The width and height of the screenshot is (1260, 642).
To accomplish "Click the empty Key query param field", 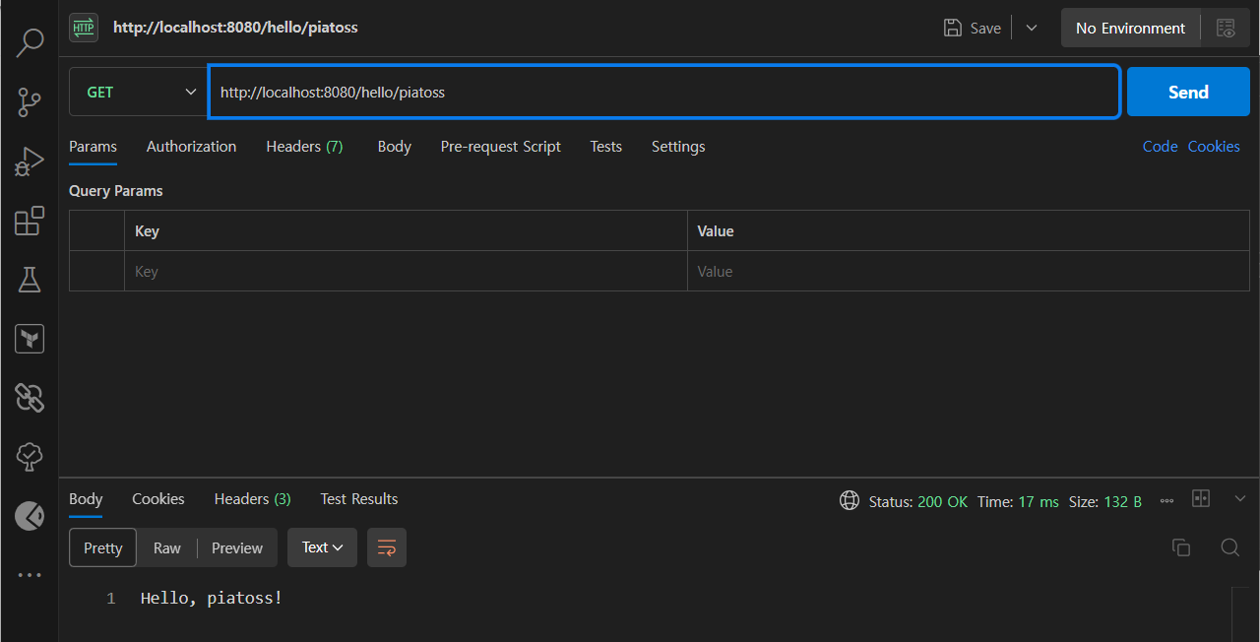I will click(x=406, y=272).
